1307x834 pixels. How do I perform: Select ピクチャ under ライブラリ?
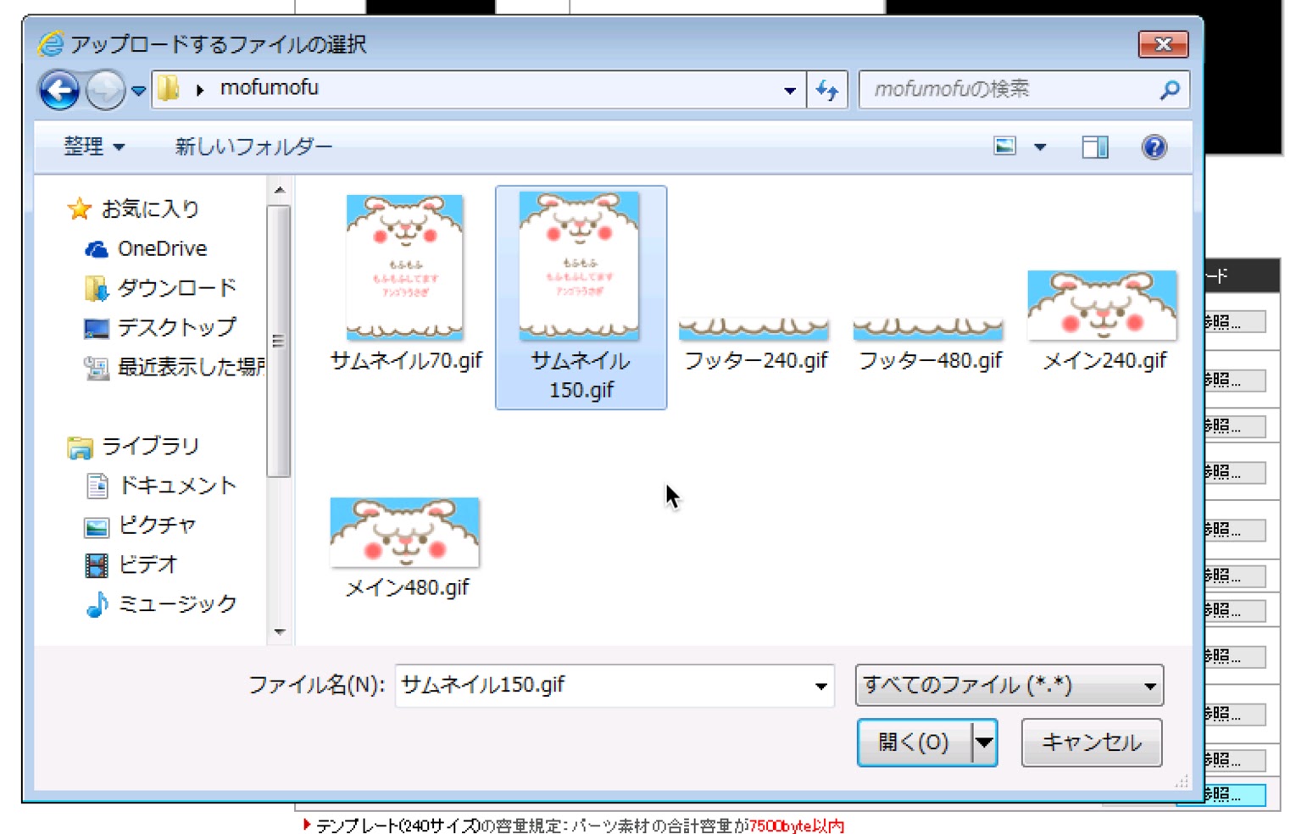[157, 525]
